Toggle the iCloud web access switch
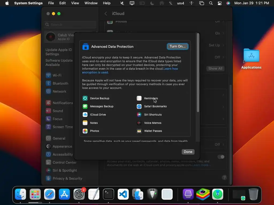 (221, 157)
